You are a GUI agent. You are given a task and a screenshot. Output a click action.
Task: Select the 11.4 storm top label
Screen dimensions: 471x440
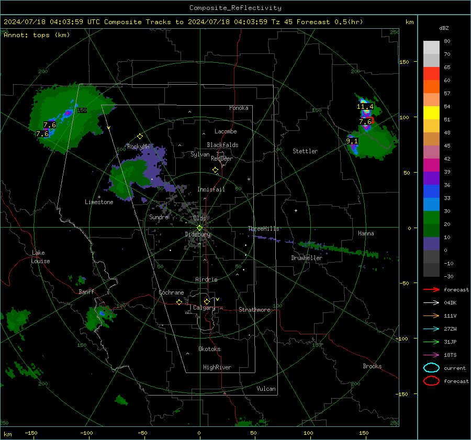[365, 107]
